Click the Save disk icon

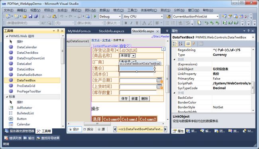coord(30,16)
